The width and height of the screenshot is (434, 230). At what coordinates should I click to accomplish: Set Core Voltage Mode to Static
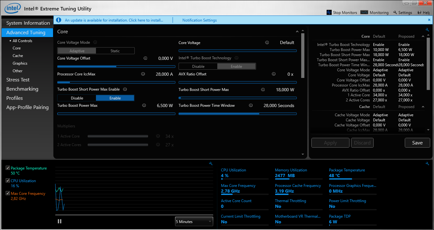[x=115, y=51]
